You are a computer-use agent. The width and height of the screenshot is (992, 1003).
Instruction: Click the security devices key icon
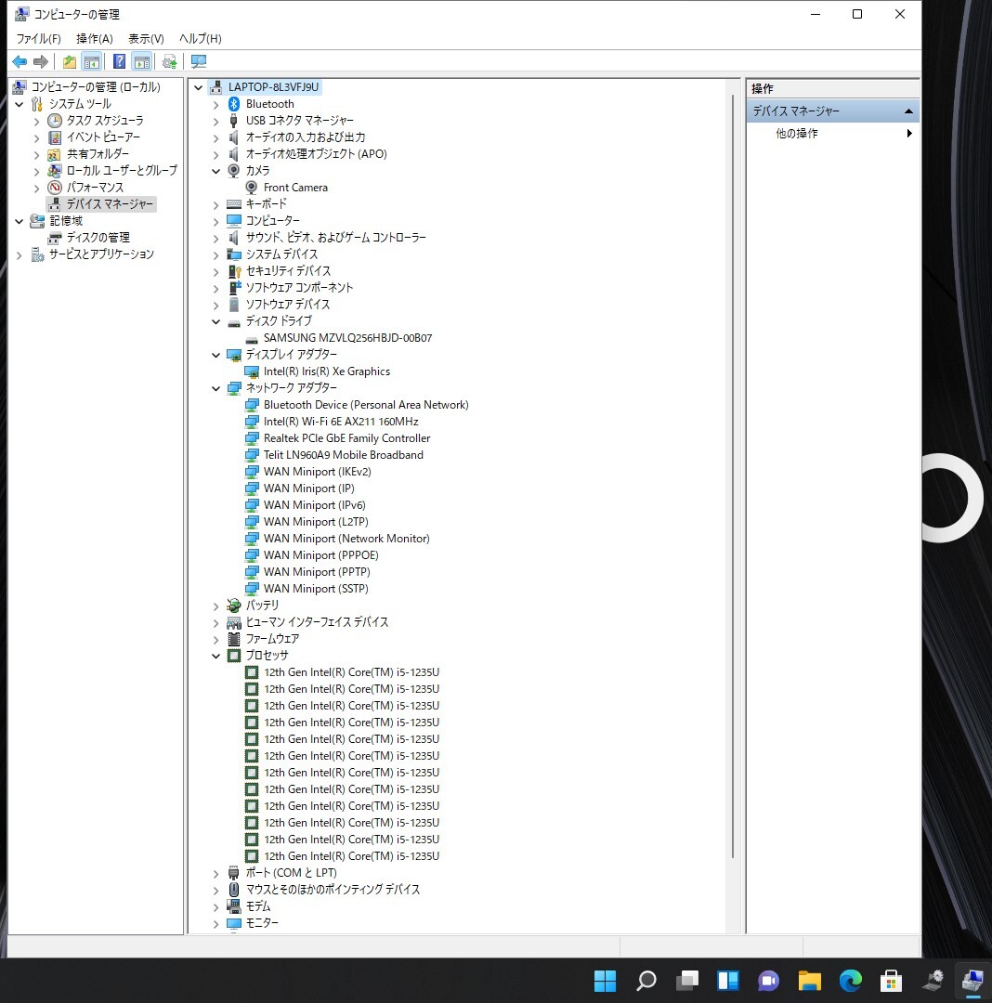click(234, 271)
